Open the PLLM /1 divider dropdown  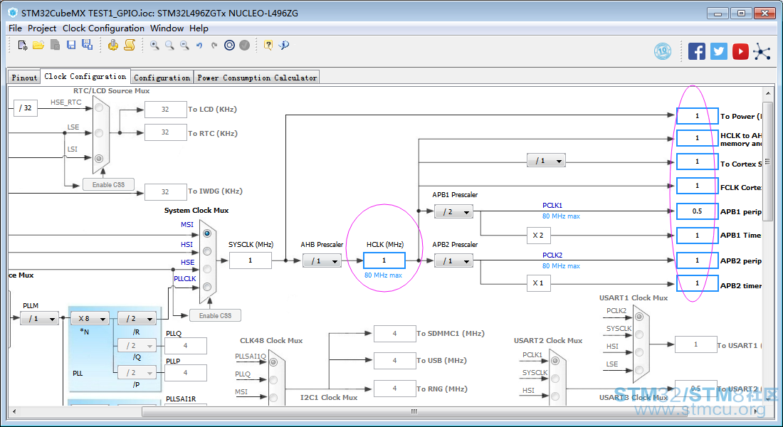[x=39, y=318]
